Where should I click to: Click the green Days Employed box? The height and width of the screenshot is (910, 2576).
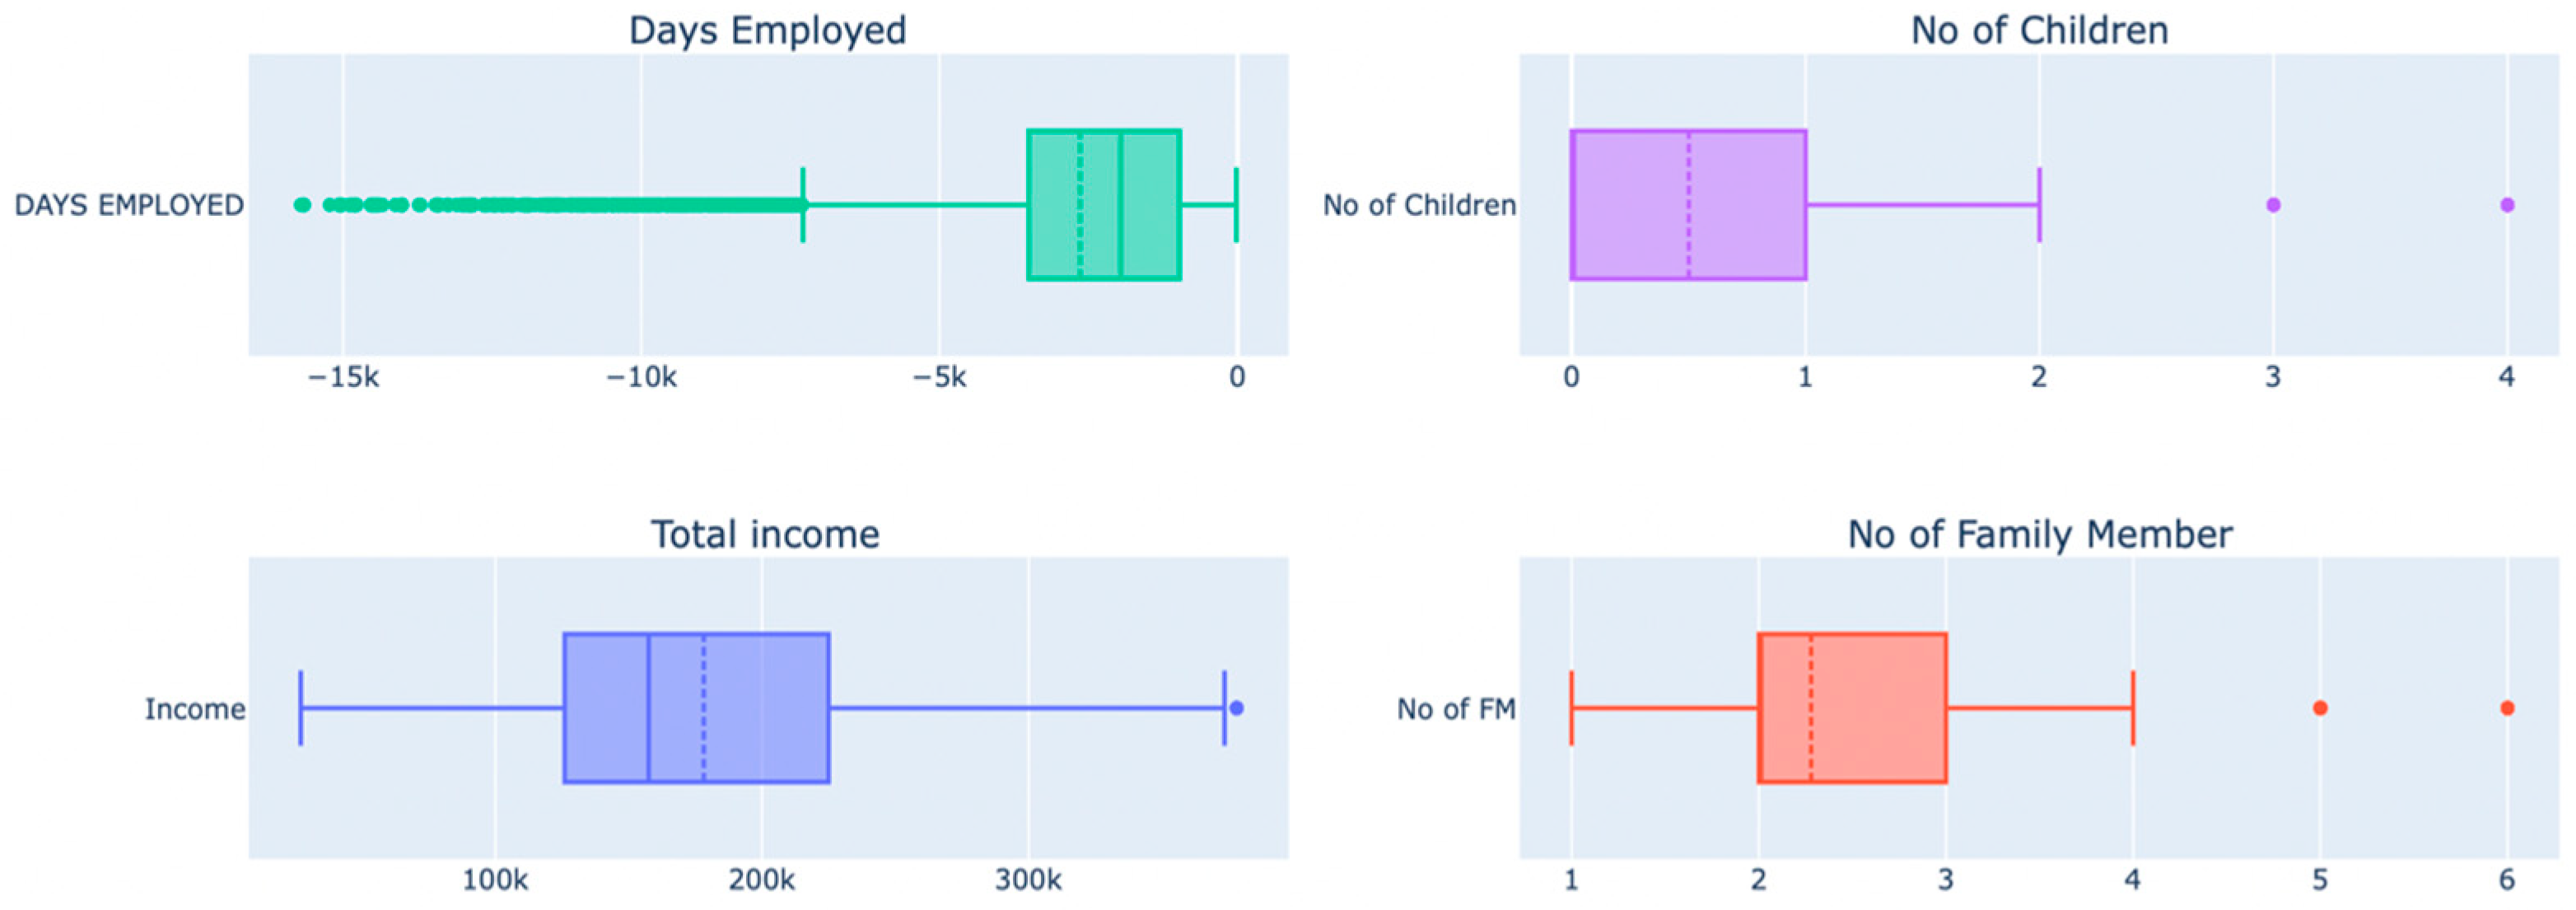tap(1104, 205)
